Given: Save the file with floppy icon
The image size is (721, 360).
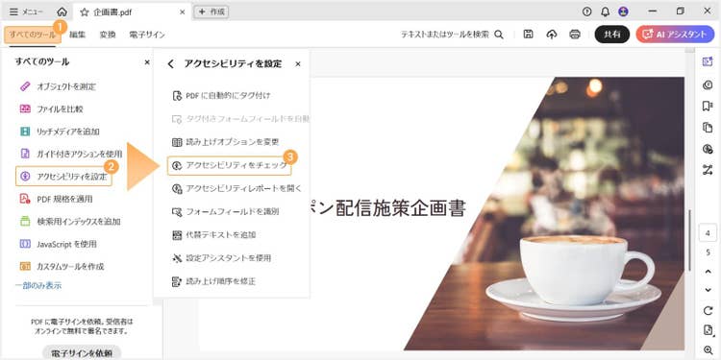Looking at the screenshot, I should [529, 35].
